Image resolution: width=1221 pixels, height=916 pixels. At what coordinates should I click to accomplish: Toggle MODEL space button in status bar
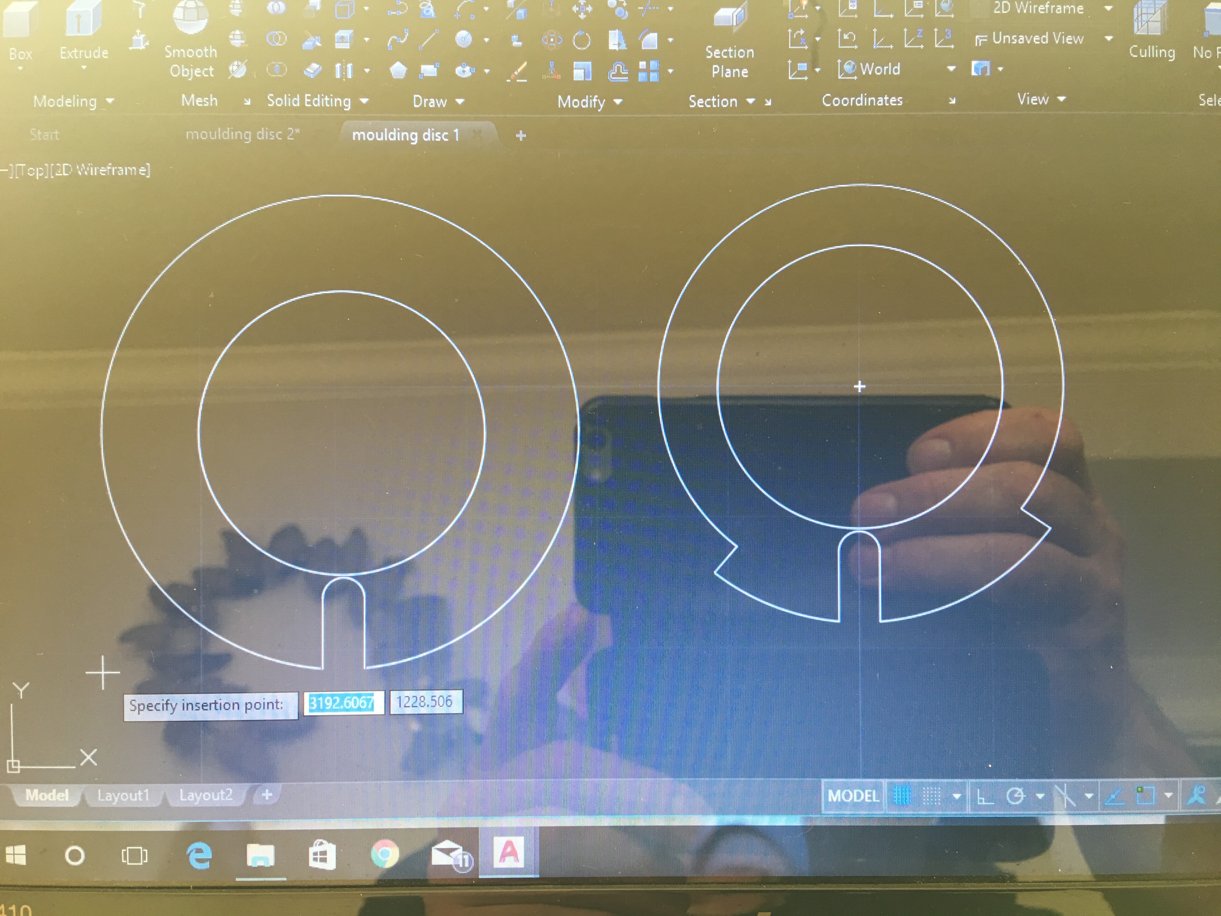pyautogui.click(x=853, y=796)
